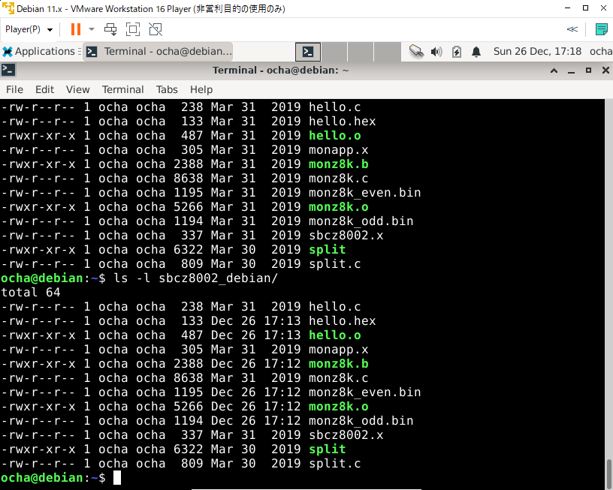The height and width of the screenshot is (490, 613).
Task: Enter full screen using the toolbar icon
Action: (132, 30)
